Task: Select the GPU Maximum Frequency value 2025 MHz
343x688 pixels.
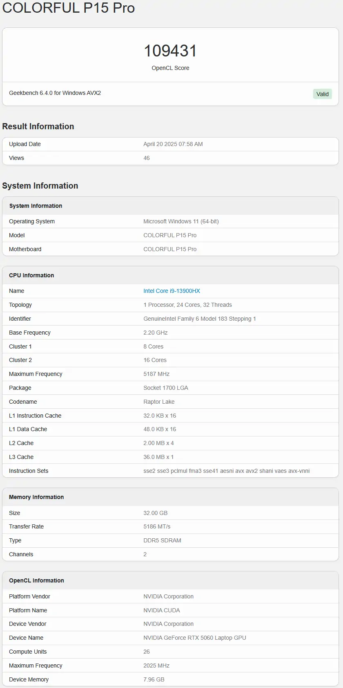Action: (156, 666)
